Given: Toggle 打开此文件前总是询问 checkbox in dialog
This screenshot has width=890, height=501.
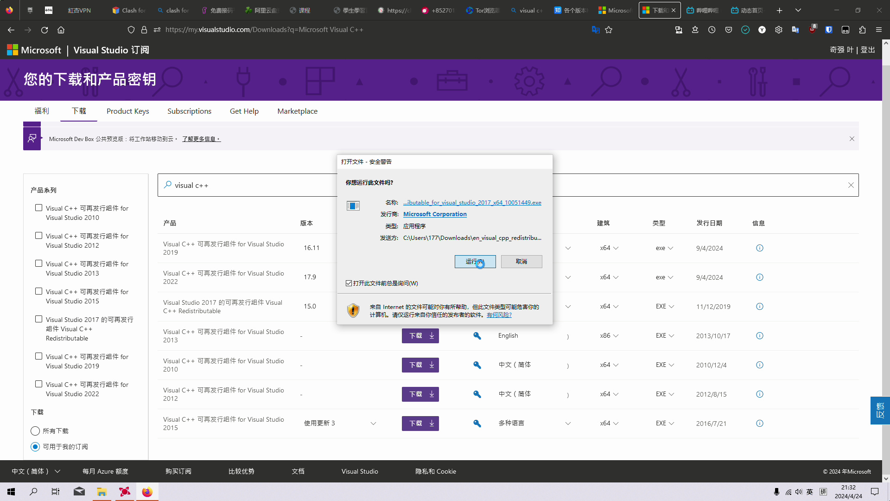Looking at the screenshot, I should (349, 283).
